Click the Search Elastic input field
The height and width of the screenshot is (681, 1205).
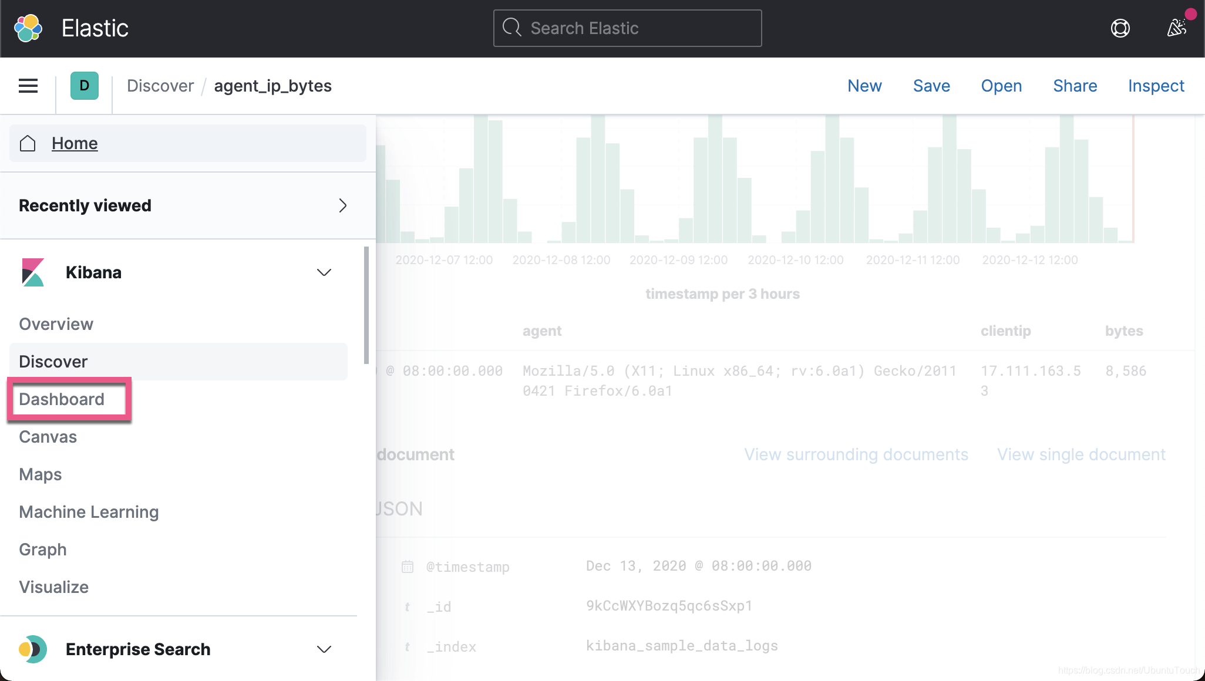point(627,28)
